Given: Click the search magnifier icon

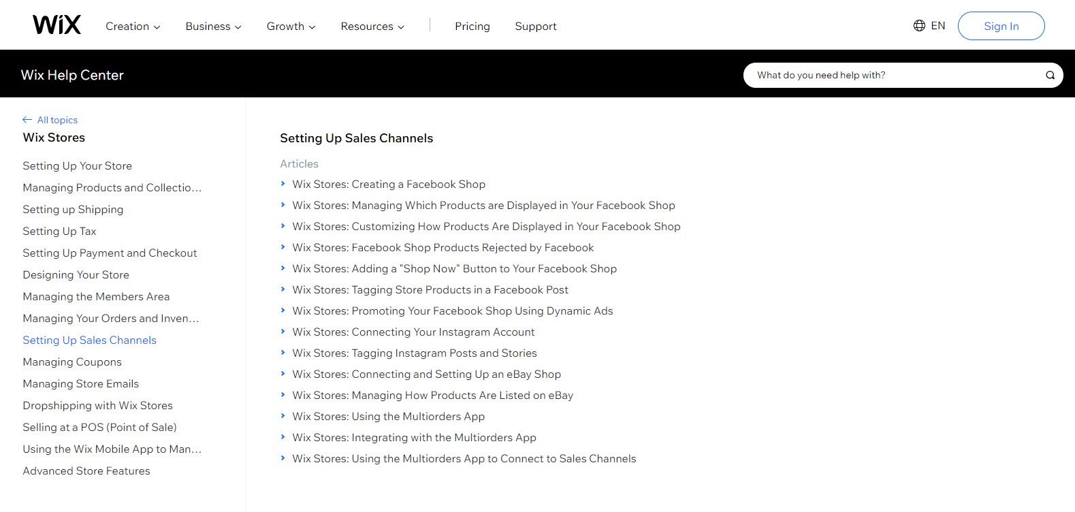Looking at the screenshot, I should 1050,76.
